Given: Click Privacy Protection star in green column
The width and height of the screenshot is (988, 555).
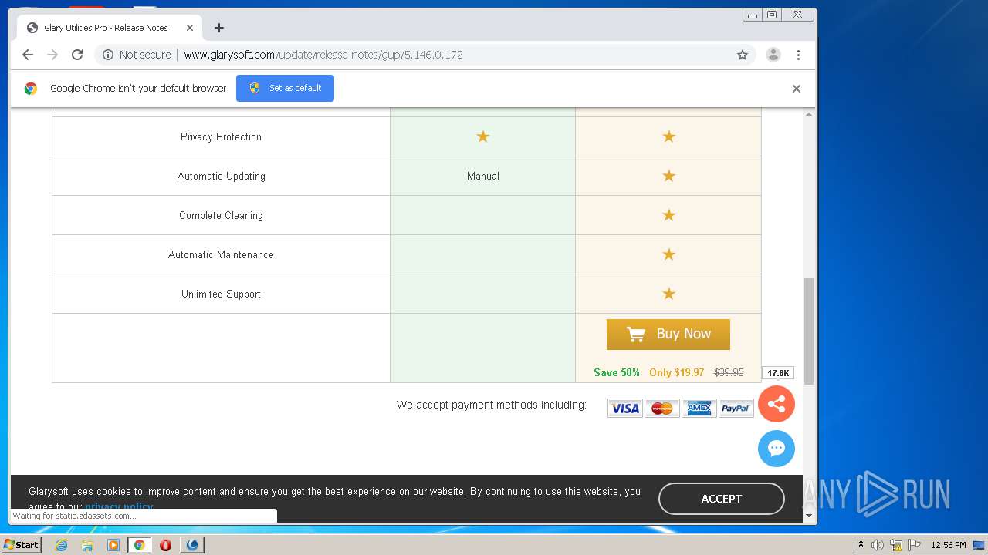Looking at the screenshot, I should click(483, 136).
